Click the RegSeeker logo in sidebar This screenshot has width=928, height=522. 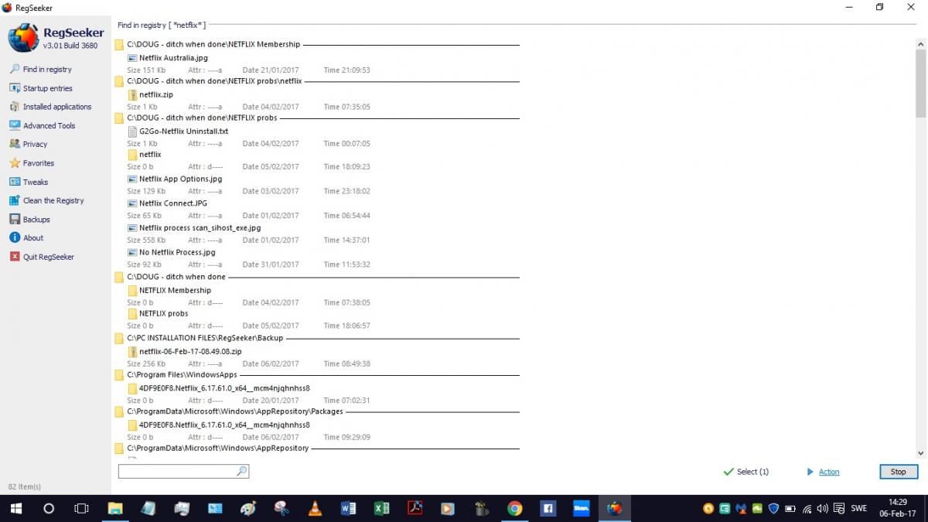[x=22, y=38]
